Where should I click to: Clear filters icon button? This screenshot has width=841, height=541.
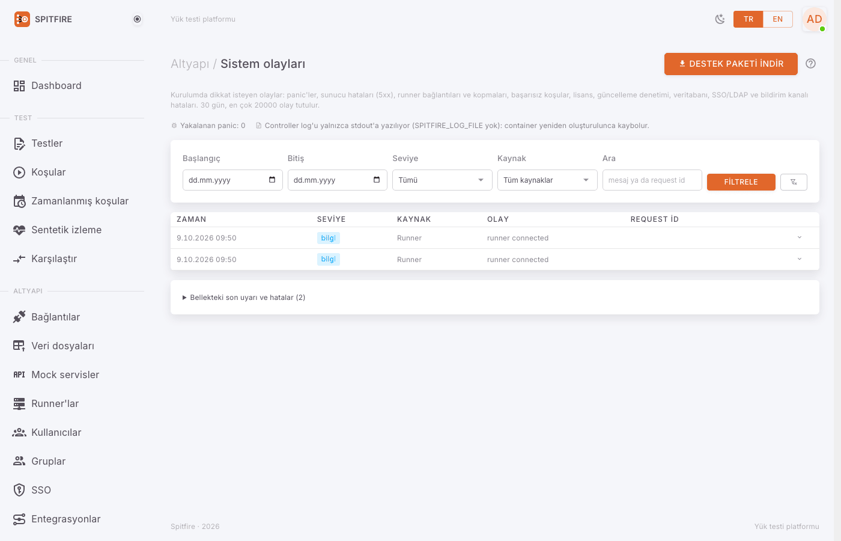pyautogui.click(x=794, y=182)
